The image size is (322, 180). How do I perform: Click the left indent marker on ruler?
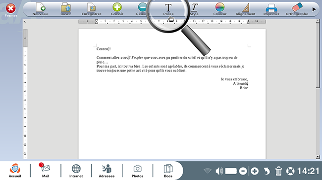point(96,22)
